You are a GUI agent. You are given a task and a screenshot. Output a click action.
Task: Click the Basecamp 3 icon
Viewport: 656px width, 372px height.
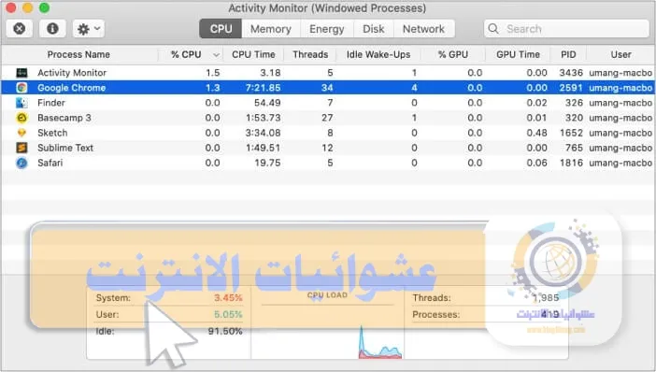coord(21,118)
